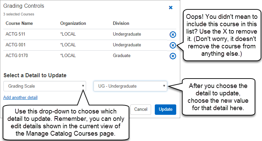Click the Add another detail link
This screenshot has height=141, width=262.
[20, 98]
